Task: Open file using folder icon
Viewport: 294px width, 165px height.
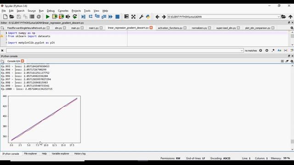Action: [x=12, y=16]
